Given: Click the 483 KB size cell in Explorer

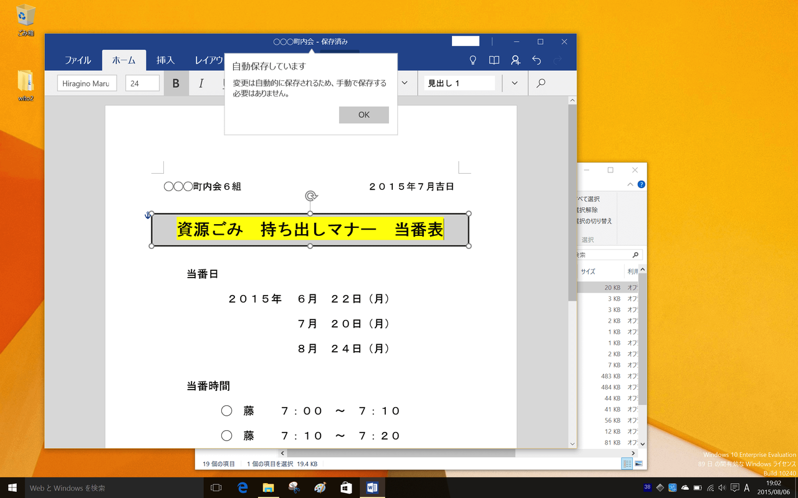Looking at the screenshot, I should 610,376.
